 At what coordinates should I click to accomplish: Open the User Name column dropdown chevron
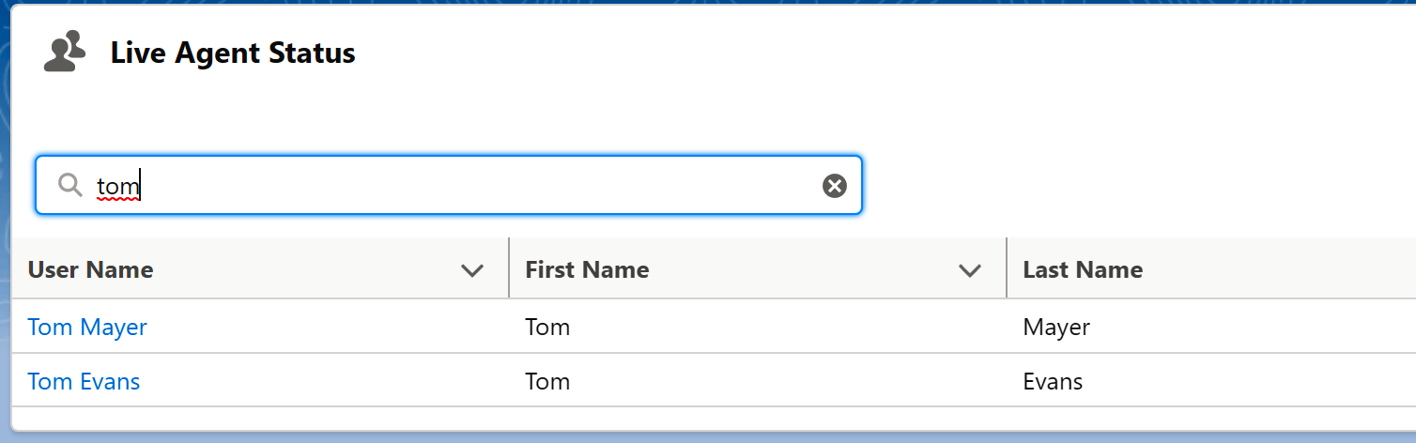click(x=472, y=270)
